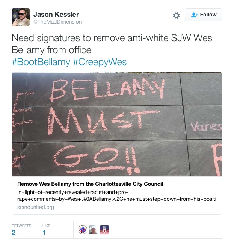Open the Jason Kessler display name link
The height and width of the screenshot is (245, 234).
[x=56, y=15]
